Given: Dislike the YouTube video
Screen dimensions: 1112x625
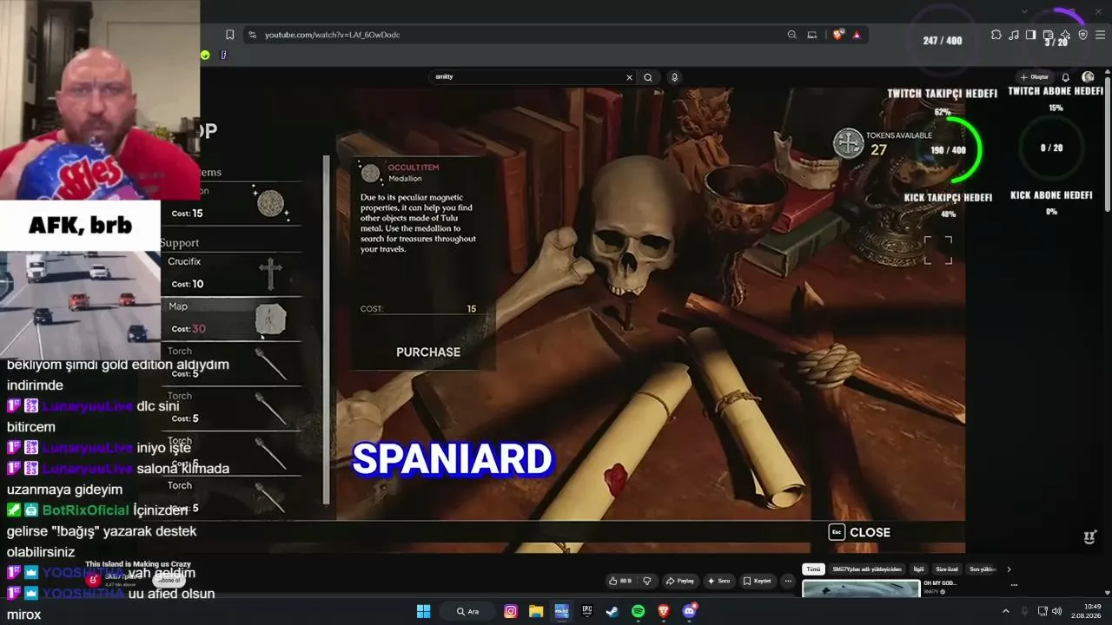Looking at the screenshot, I should (x=647, y=581).
